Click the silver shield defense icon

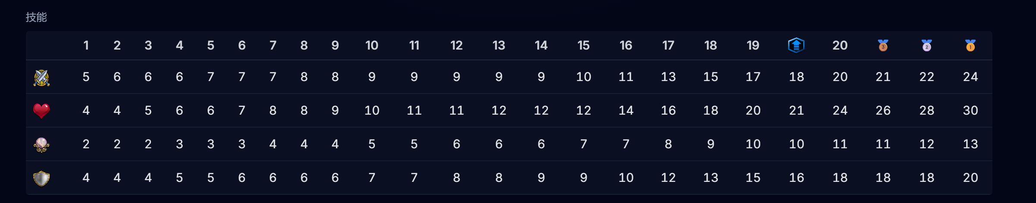(x=41, y=178)
